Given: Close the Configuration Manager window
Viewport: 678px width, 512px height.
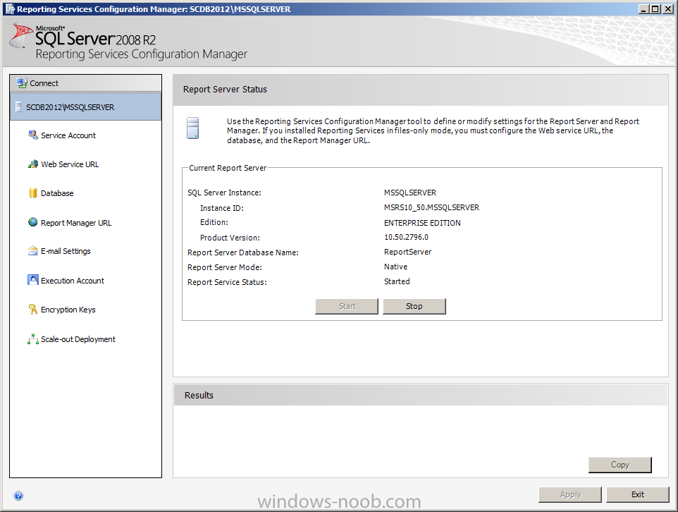Looking at the screenshot, I should tap(667, 8).
